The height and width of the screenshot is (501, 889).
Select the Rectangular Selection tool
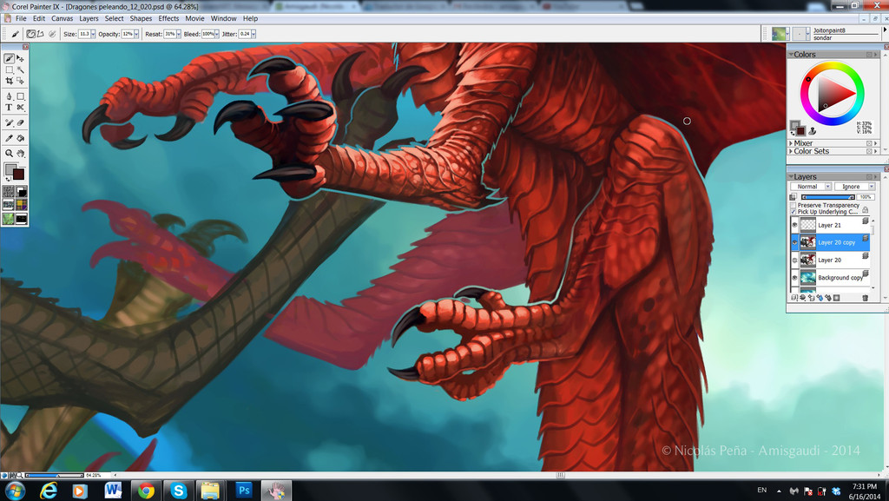(x=9, y=69)
